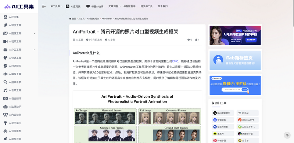Open AI论文写作 in 热门工具
This screenshot has height=143, width=294.
247,127
